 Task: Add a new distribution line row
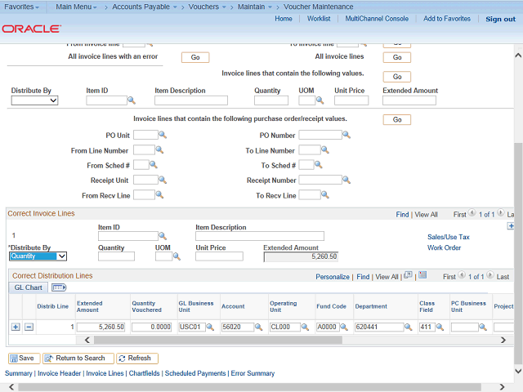coord(16,327)
